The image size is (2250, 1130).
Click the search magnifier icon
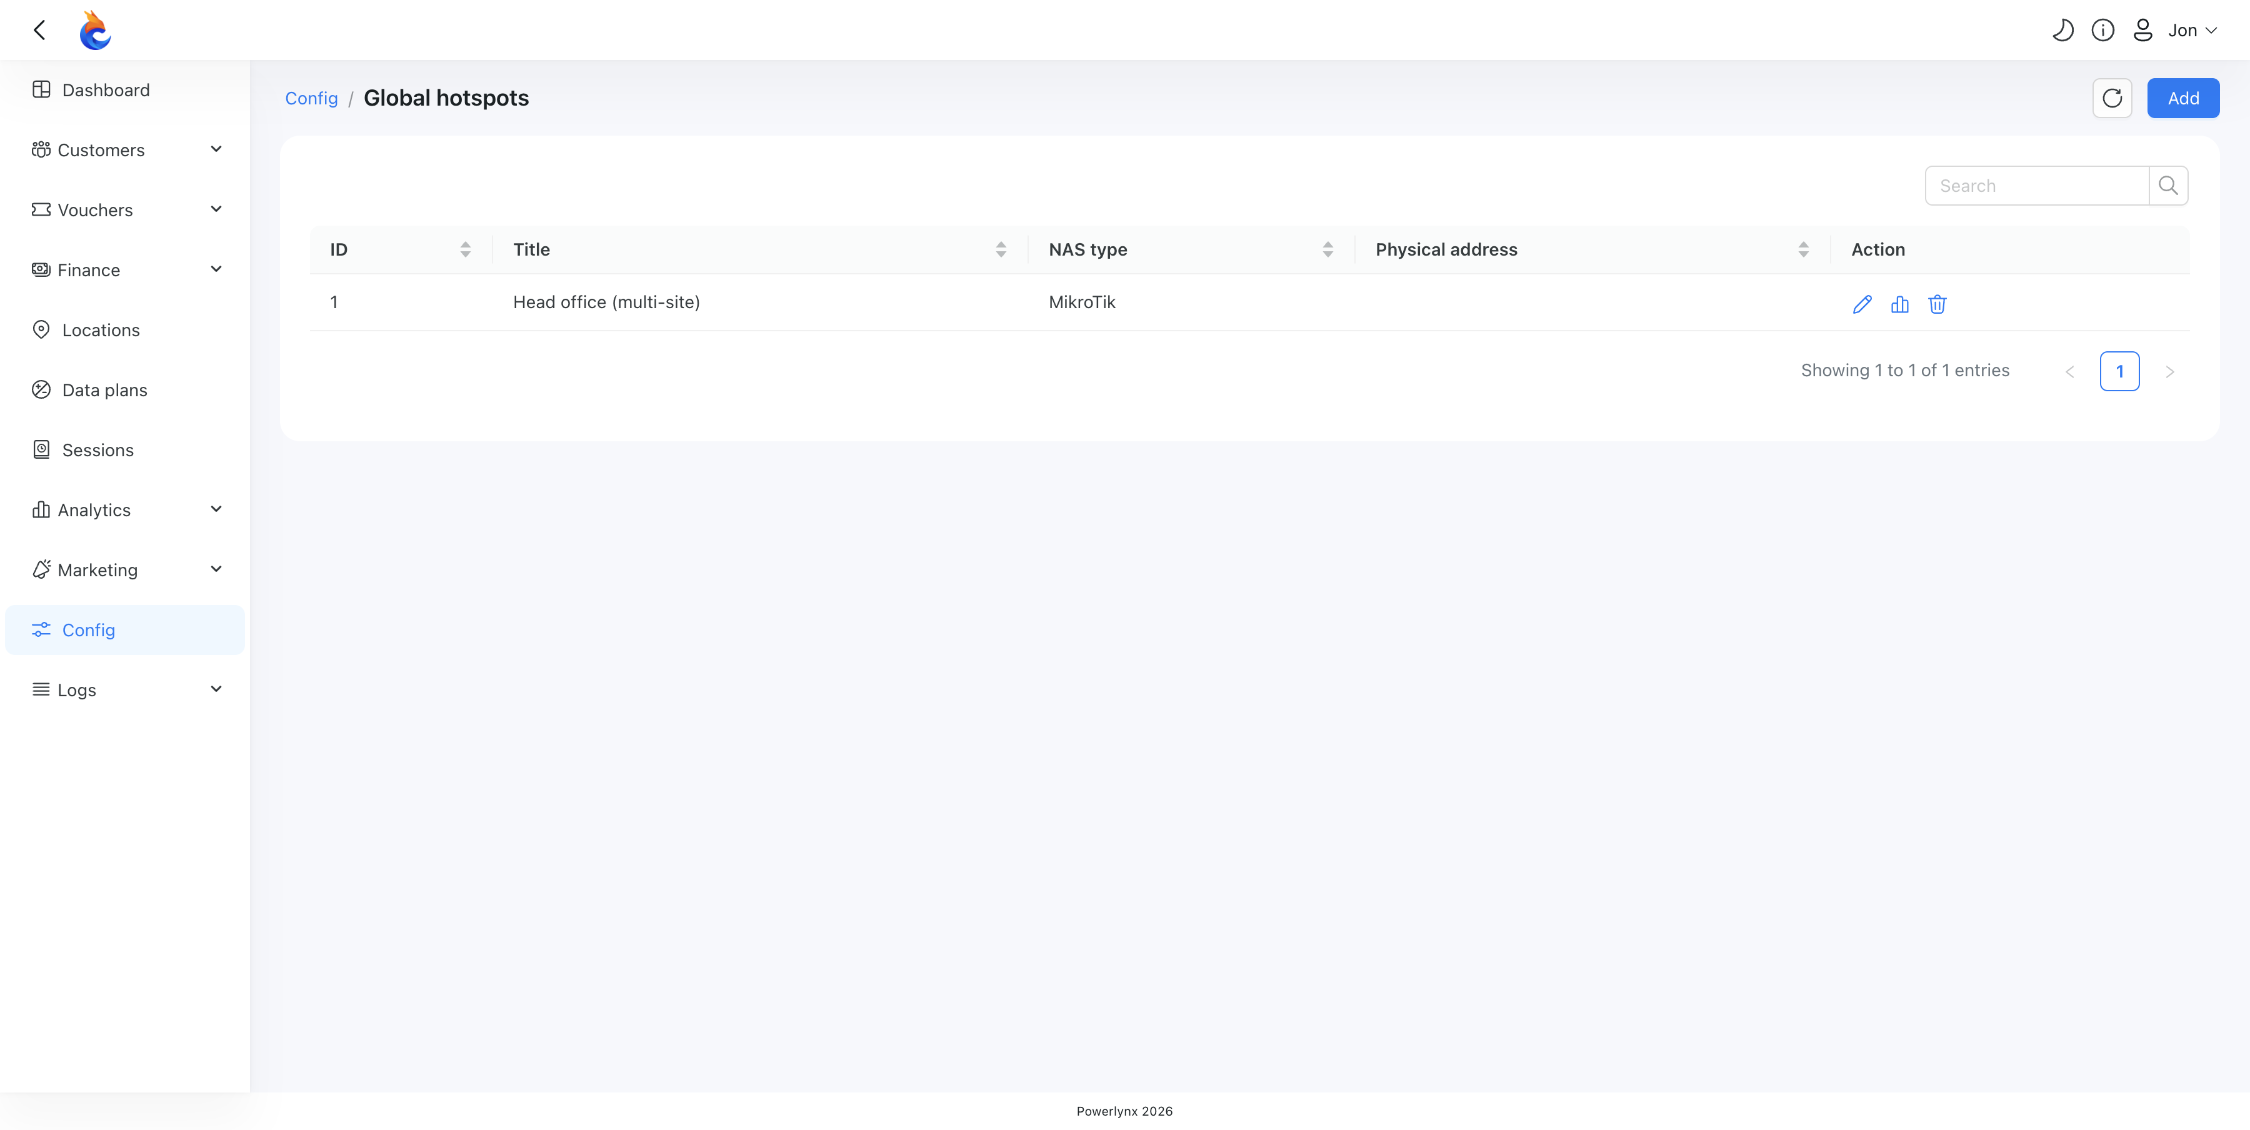tap(2168, 185)
